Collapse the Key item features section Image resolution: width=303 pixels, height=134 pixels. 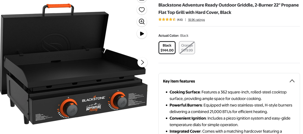point(292,81)
